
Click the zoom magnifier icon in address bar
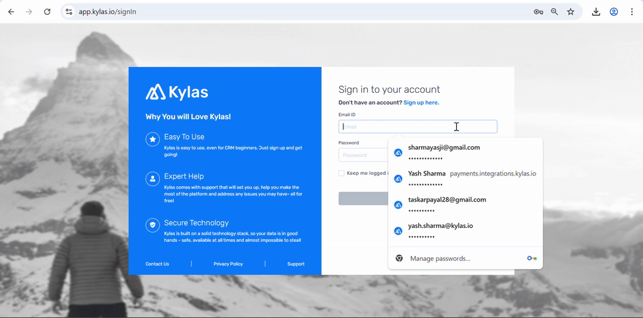(554, 12)
